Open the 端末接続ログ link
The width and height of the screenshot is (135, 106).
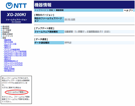click(x=9, y=71)
